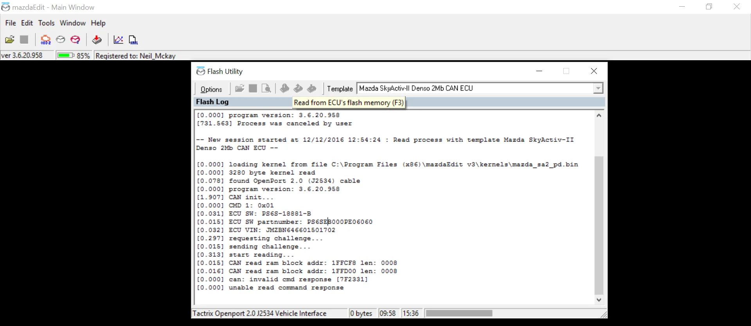The height and width of the screenshot is (326, 751).
Task: Open the Edit menu
Action: [27, 23]
